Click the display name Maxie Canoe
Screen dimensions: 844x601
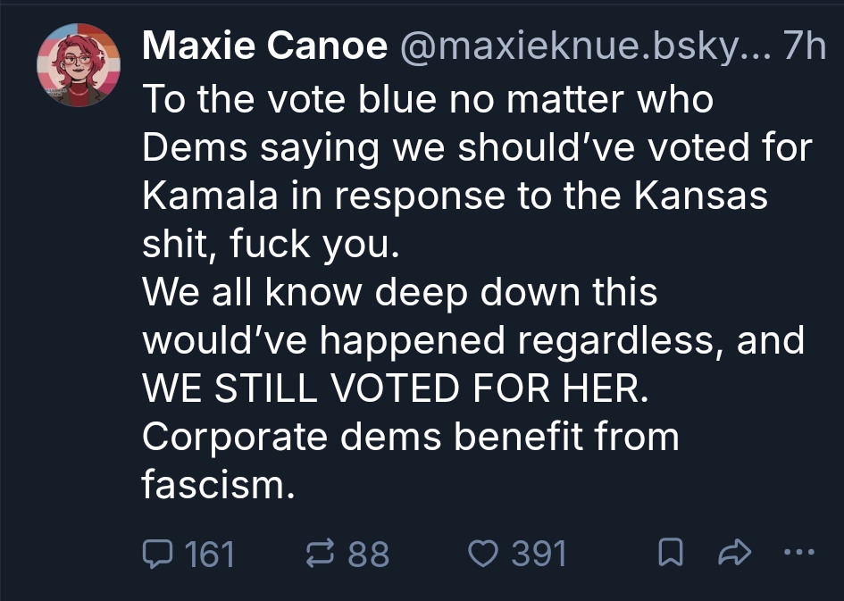(264, 47)
